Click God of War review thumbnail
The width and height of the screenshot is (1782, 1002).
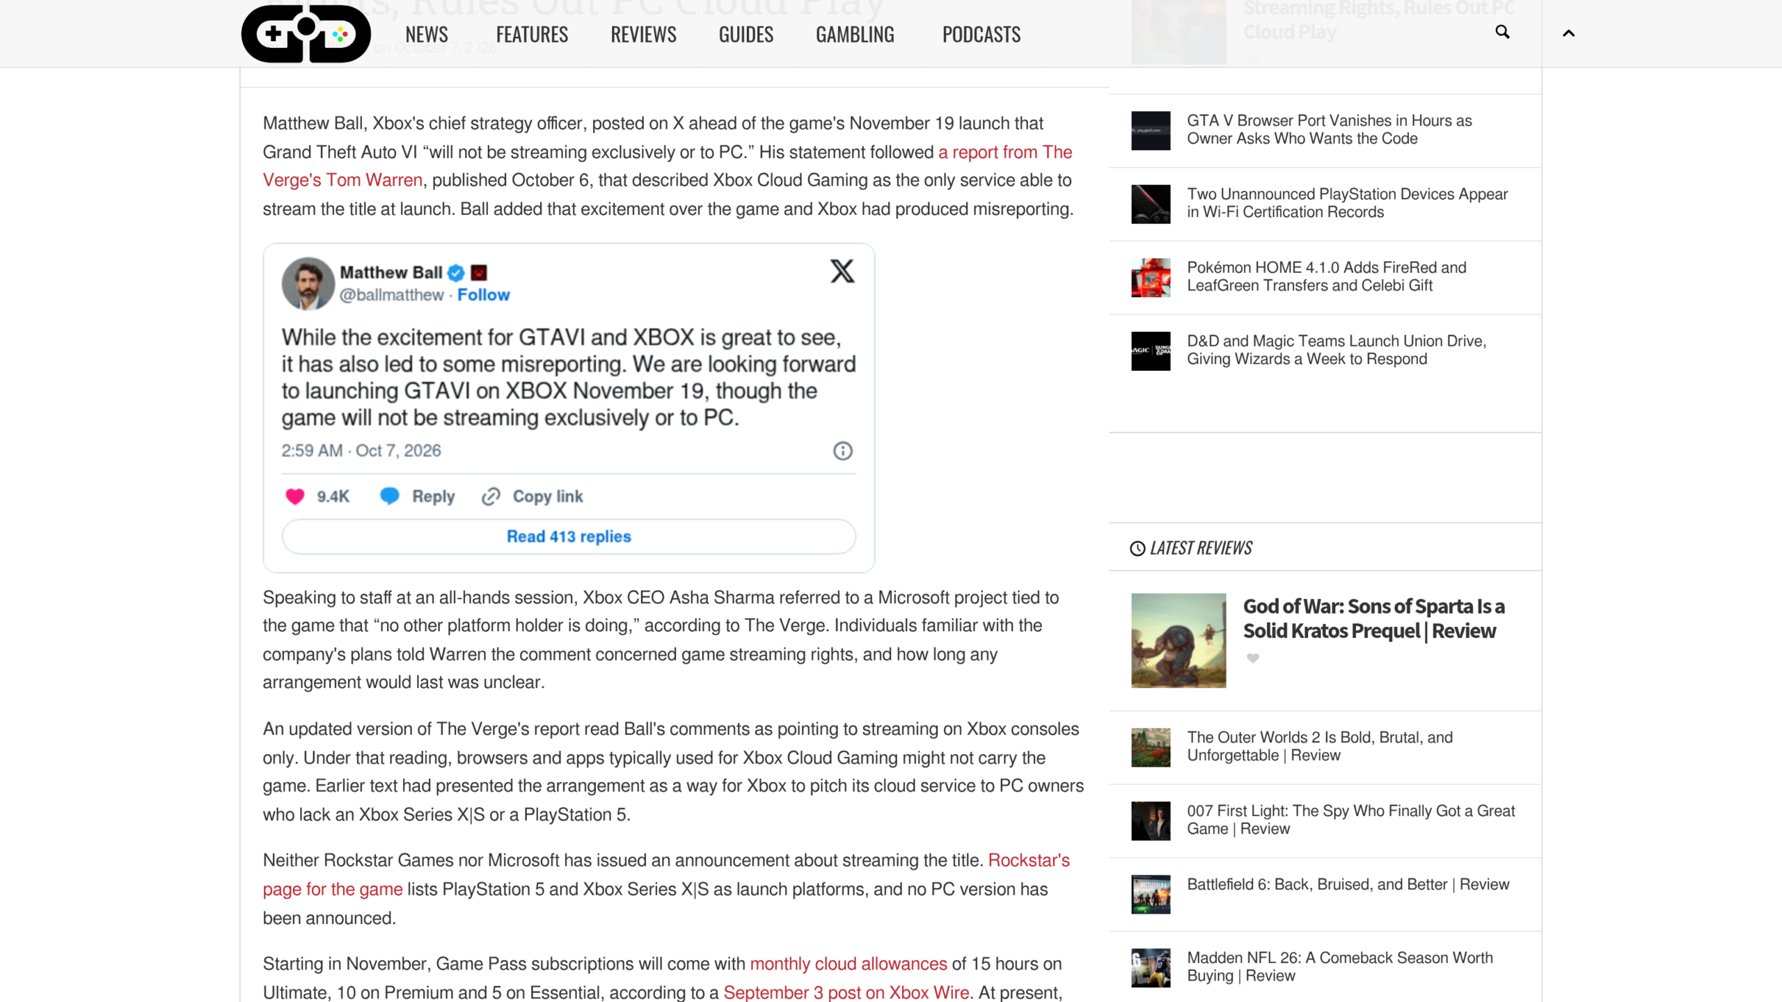coord(1178,641)
